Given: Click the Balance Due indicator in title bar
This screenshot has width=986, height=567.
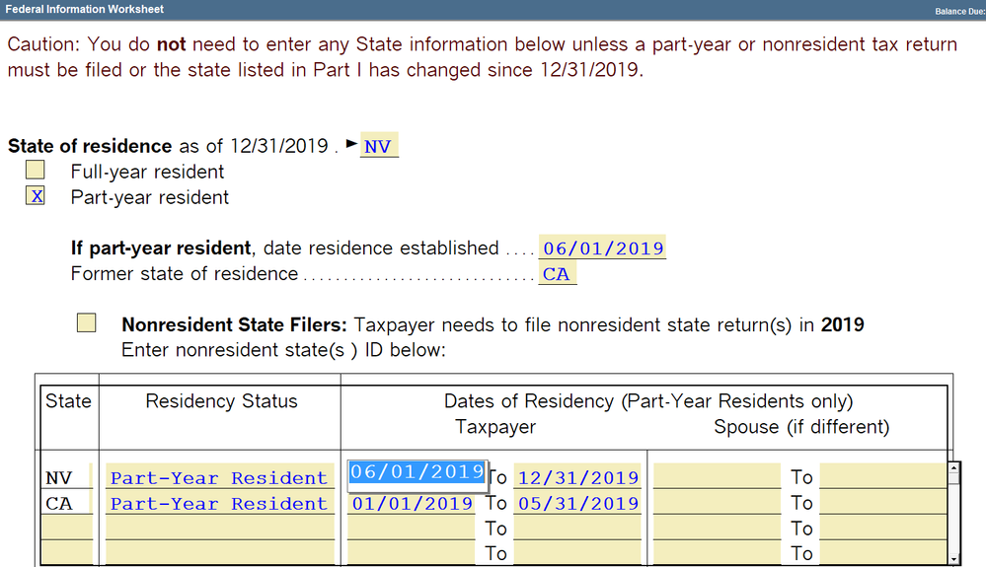Looking at the screenshot, I should (955, 11).
